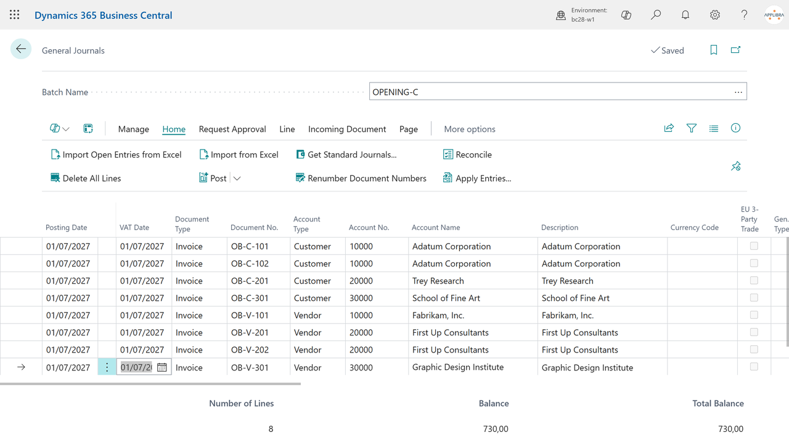Click Apply Entries action
Image resolution: width=789 pixels, height=443 pixels.
pyautogui.click(x=477, y=178)
